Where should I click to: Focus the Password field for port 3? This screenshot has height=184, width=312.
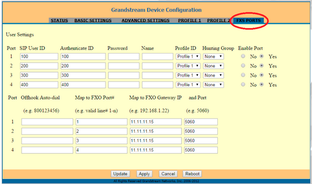(x=124, y=75)
